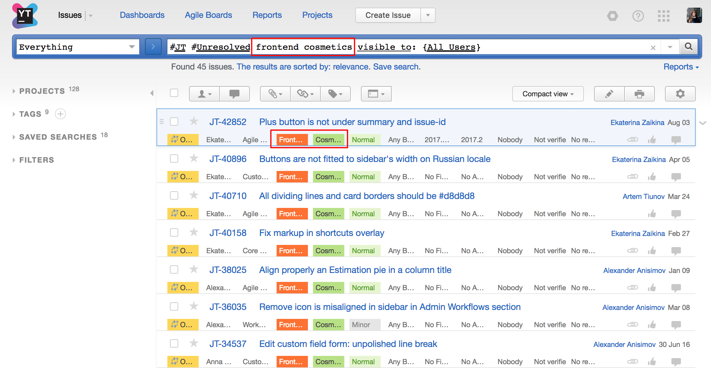Open the Agile Boards menu
Viewport: 711px width, 368px height.
coord(208,15)
